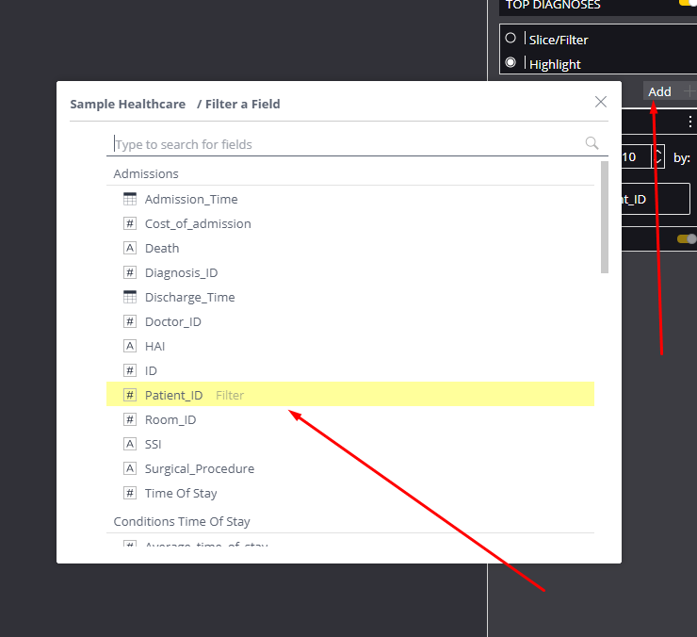Viewport: 697px width, 637px height.
Task: Select the highlighted Patient_ID field
Action: point(173,395)
